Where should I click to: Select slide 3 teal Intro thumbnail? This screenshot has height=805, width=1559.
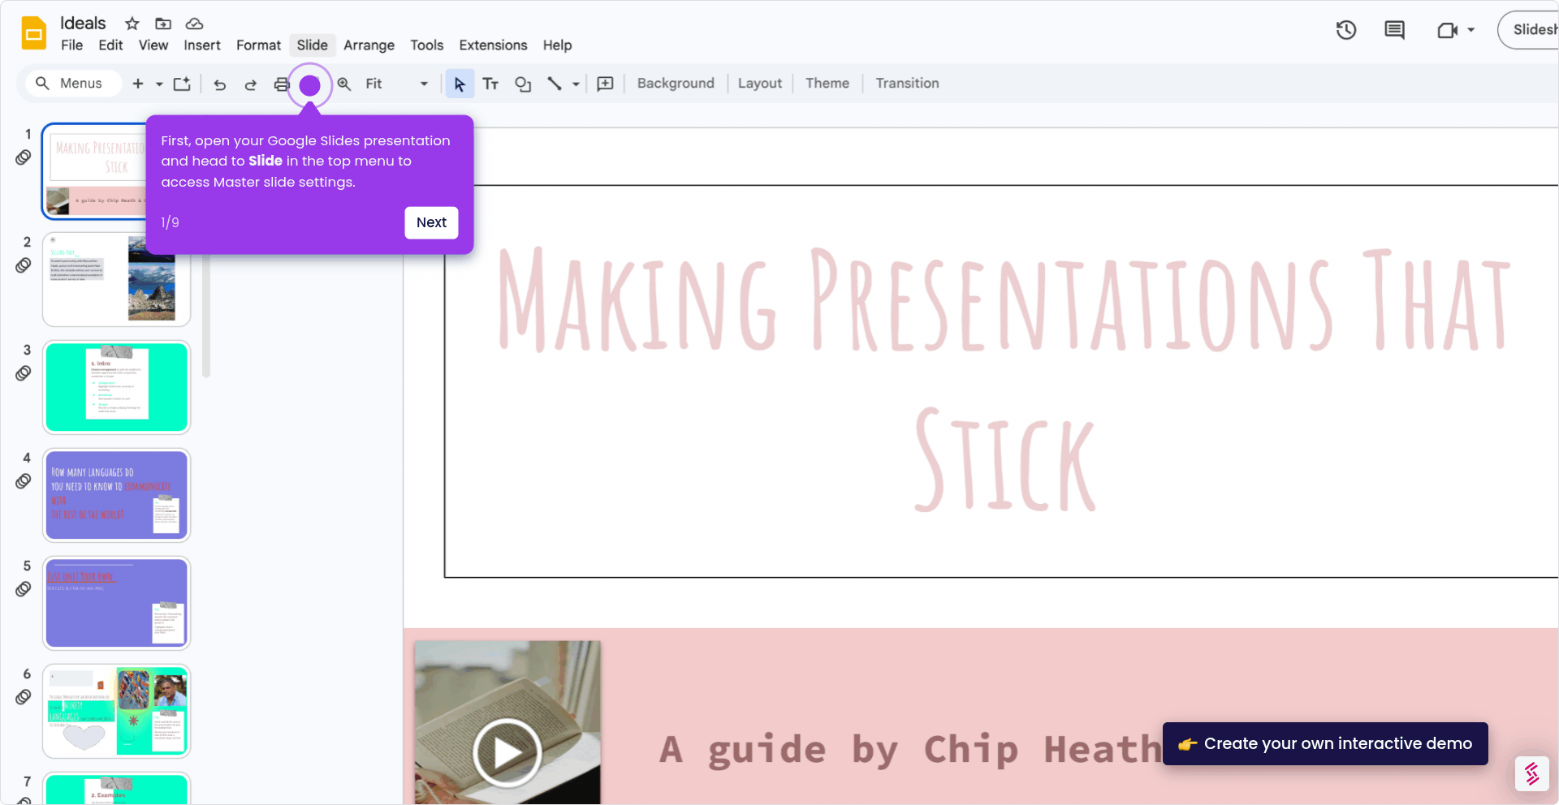click(116, 387)
